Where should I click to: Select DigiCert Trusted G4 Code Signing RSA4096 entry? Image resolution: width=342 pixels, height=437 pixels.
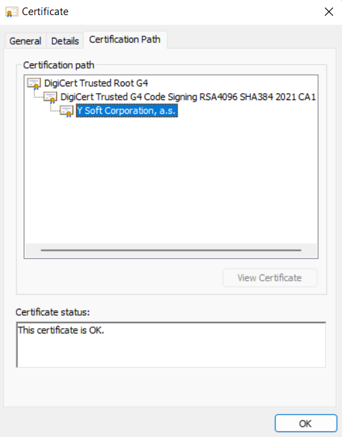pyautogui.click(x=188, y=97)
